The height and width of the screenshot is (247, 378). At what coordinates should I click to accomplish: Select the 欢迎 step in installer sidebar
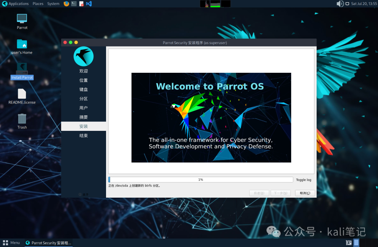click(83, 71)
